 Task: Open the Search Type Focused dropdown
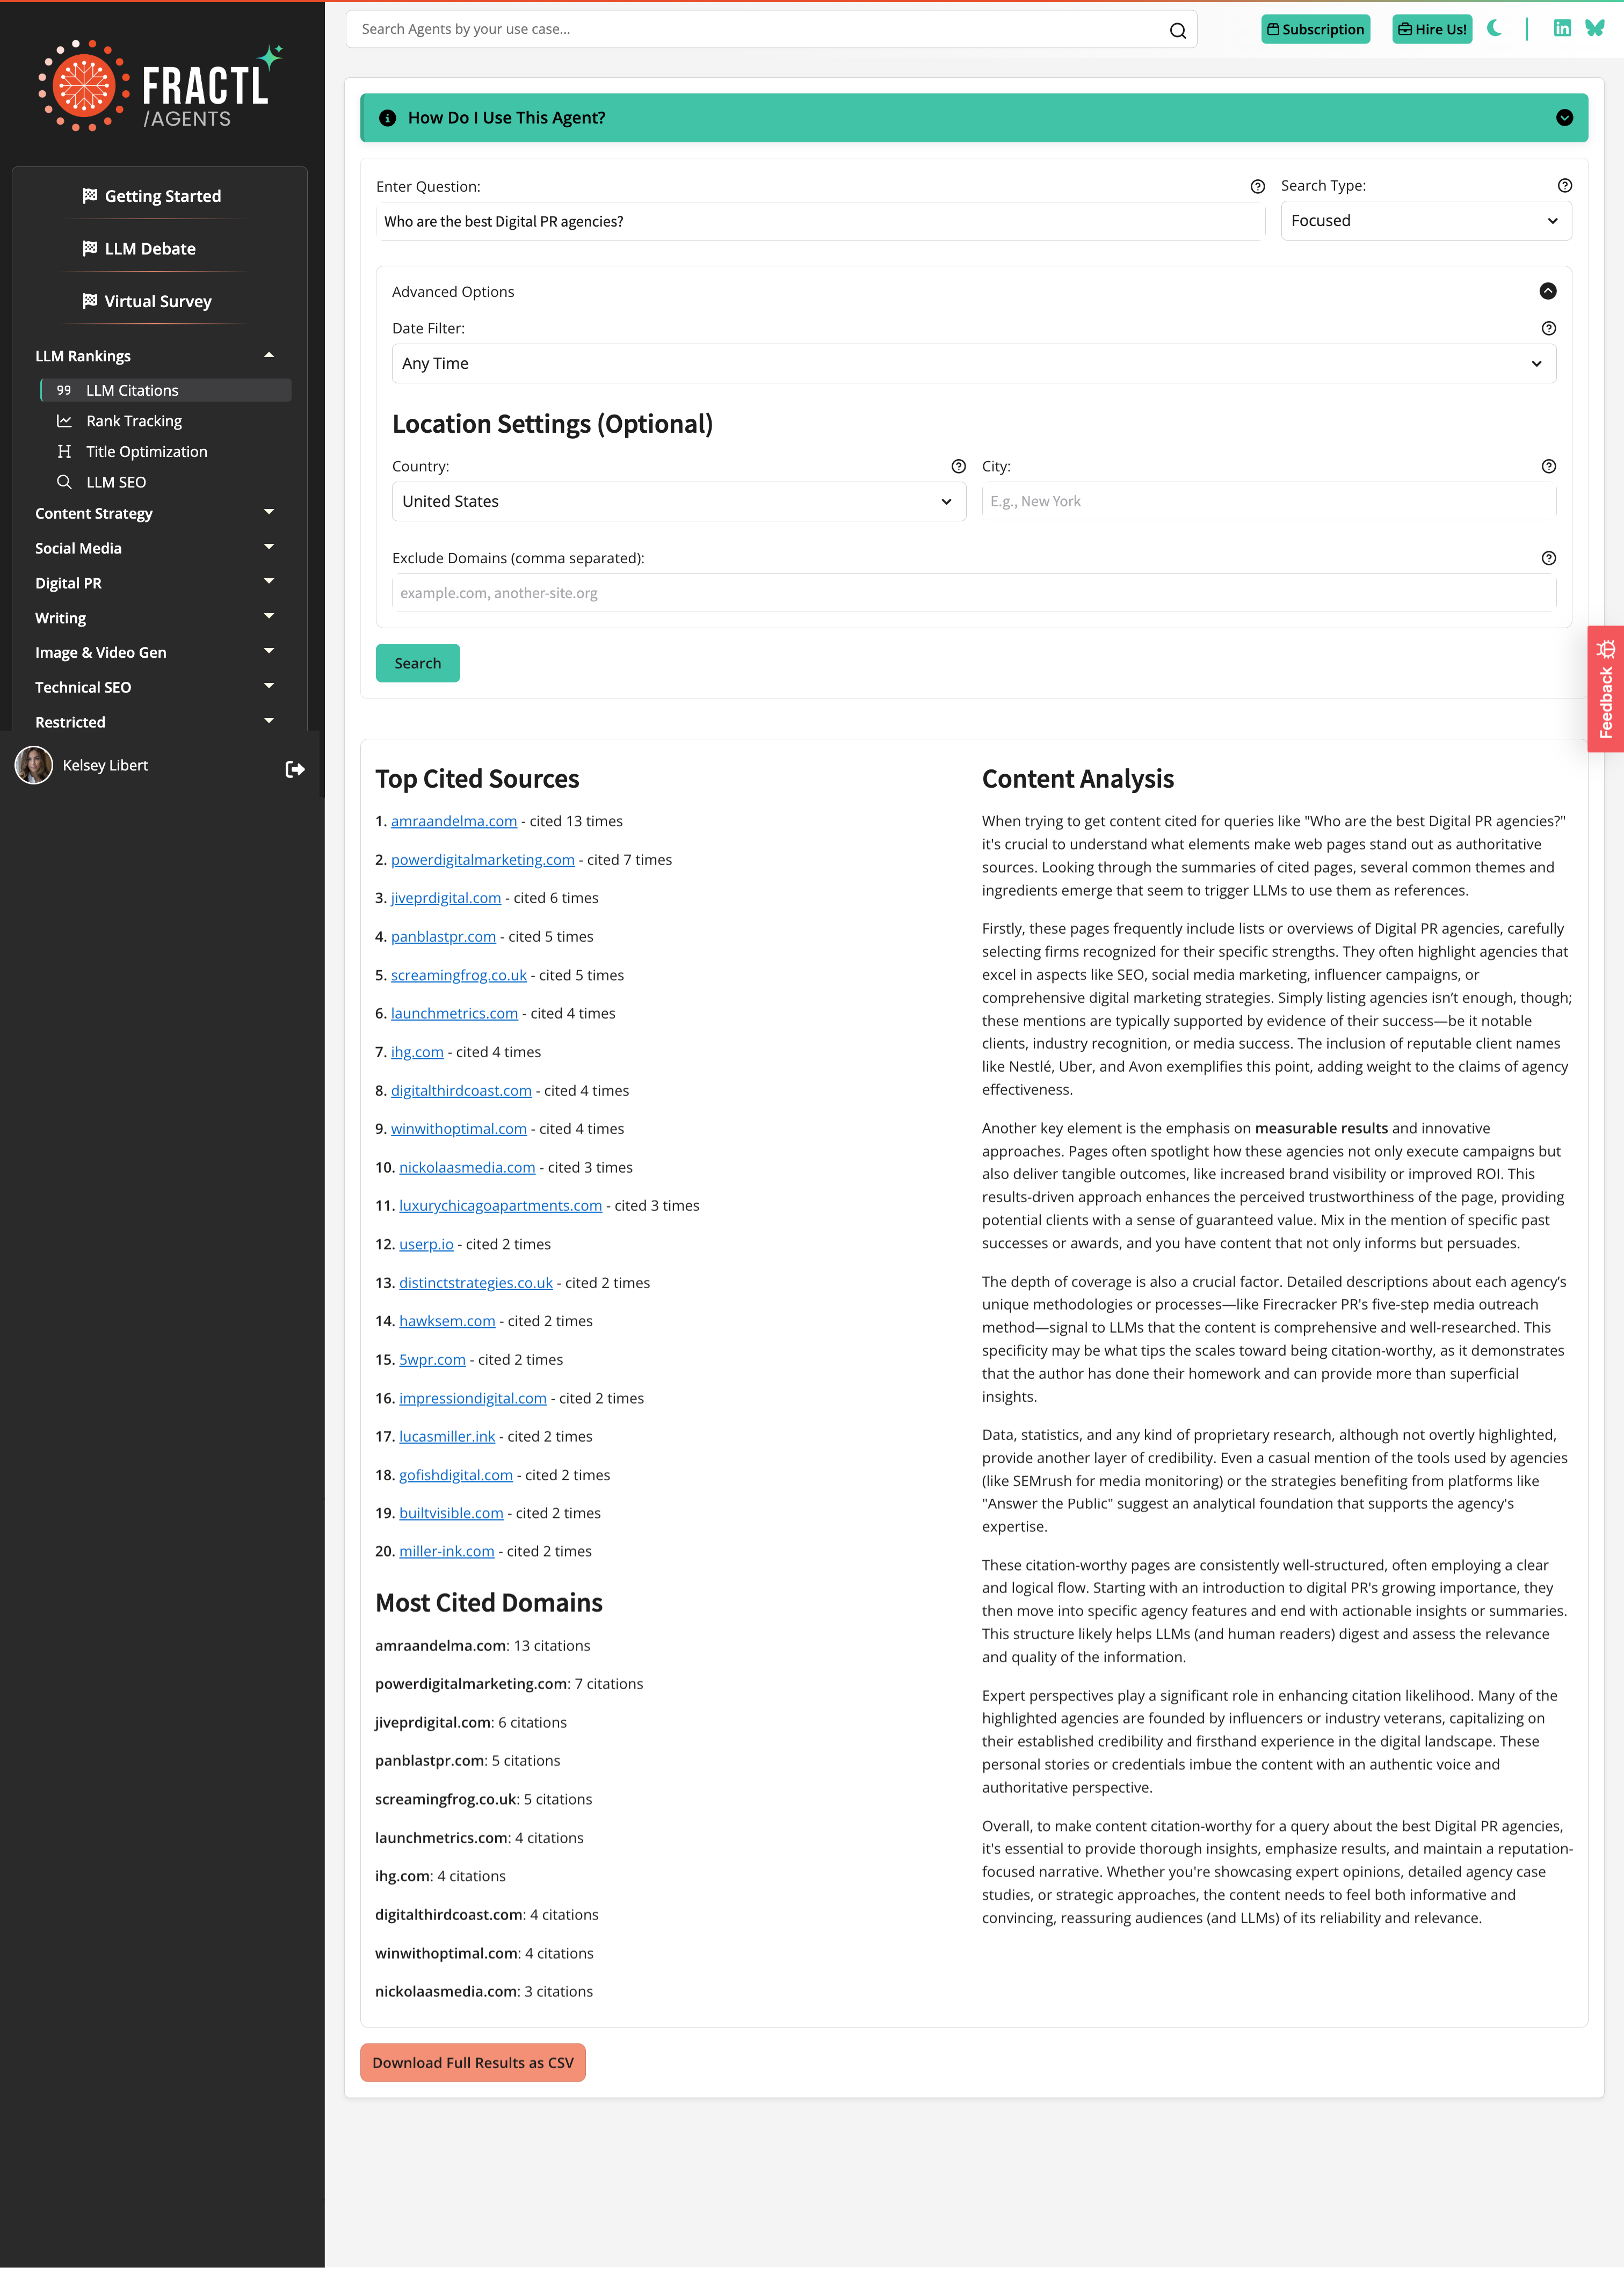[x=1425, y=221]
